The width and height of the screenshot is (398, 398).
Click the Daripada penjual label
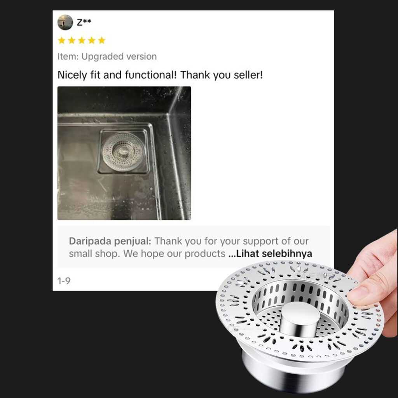click(x=110, y=241)
